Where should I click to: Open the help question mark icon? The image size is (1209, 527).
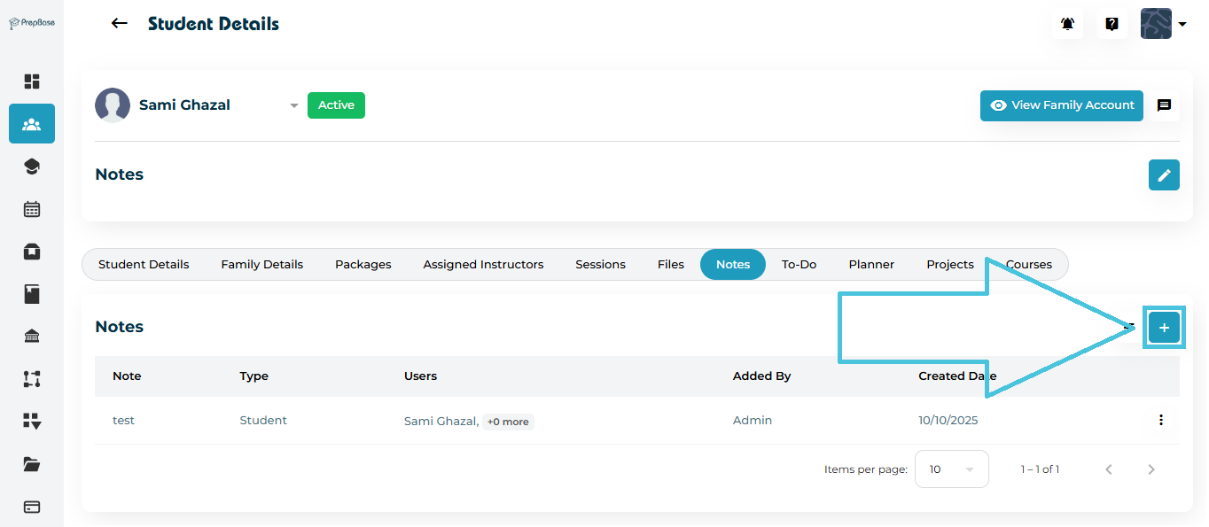[x=1111, y=24]
